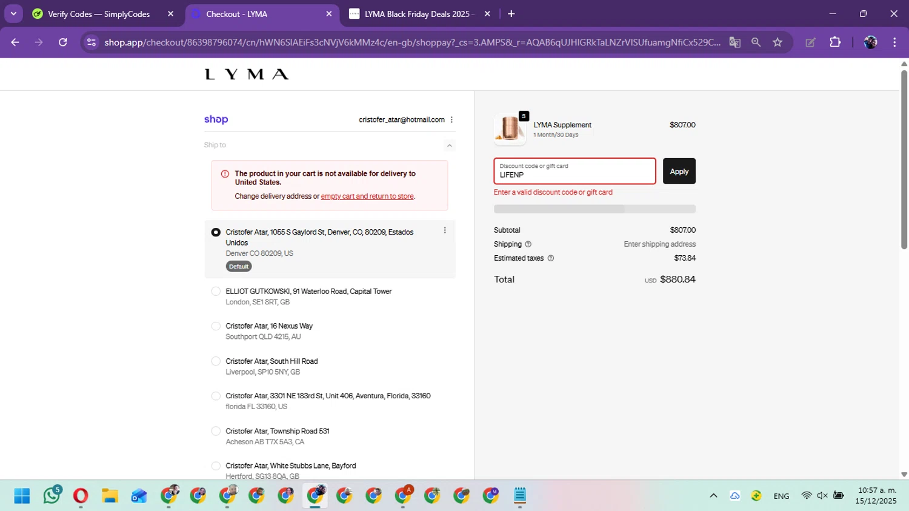Open the info icon next to Estimated taxes

pos(551,258)
